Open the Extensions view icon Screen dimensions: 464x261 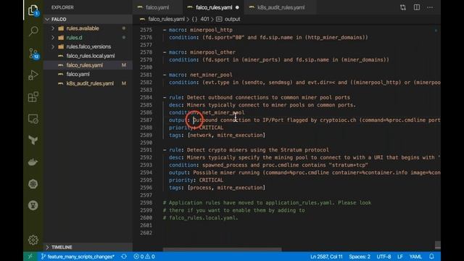point(33,96)
